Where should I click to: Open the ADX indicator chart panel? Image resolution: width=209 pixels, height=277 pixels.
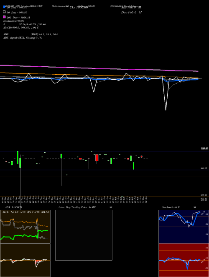(x=25, y=227)
